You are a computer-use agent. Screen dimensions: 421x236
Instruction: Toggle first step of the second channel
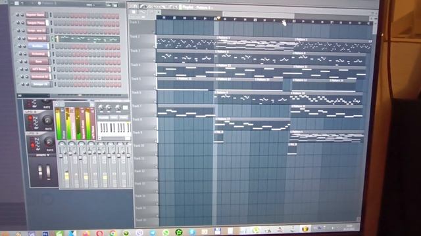(56, 24)
